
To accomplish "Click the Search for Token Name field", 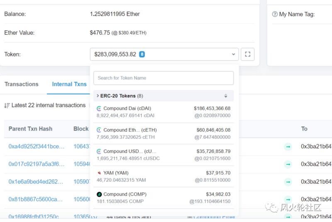I will coord(164,78).
